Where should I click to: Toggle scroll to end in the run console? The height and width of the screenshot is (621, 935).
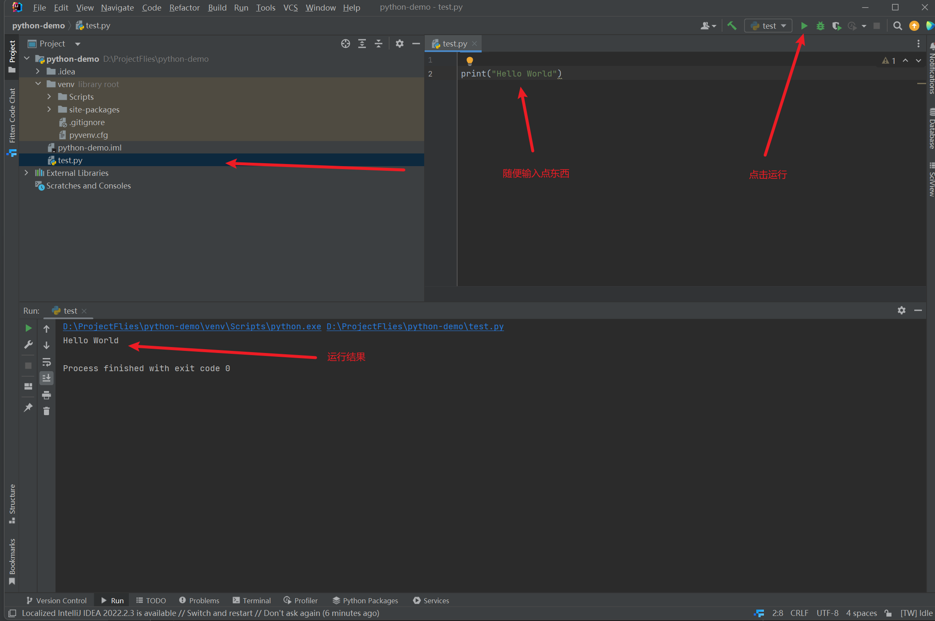(46, 378)
